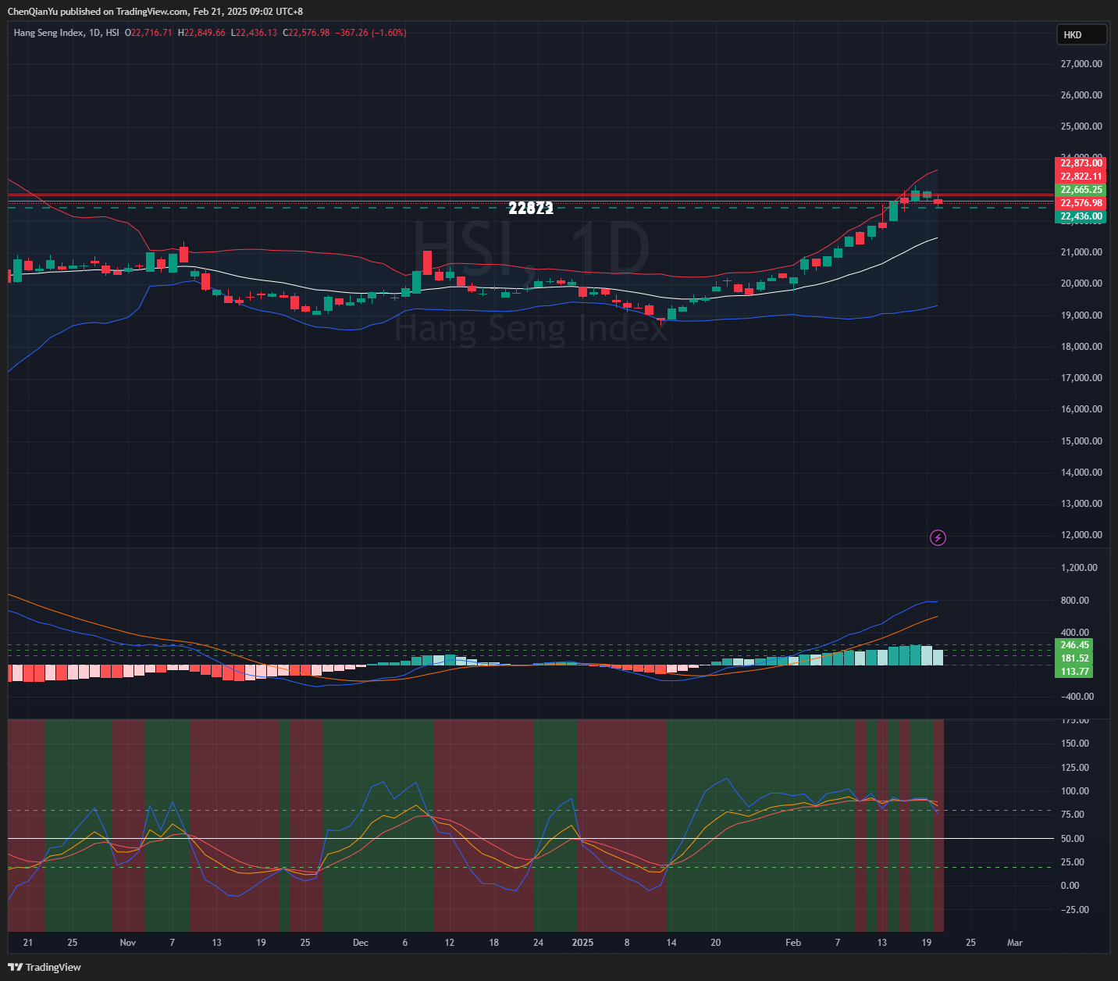Click the 27,000.00 price axis label
Viewport: 1118px width, 981px height.
[x=1081, y=64]
